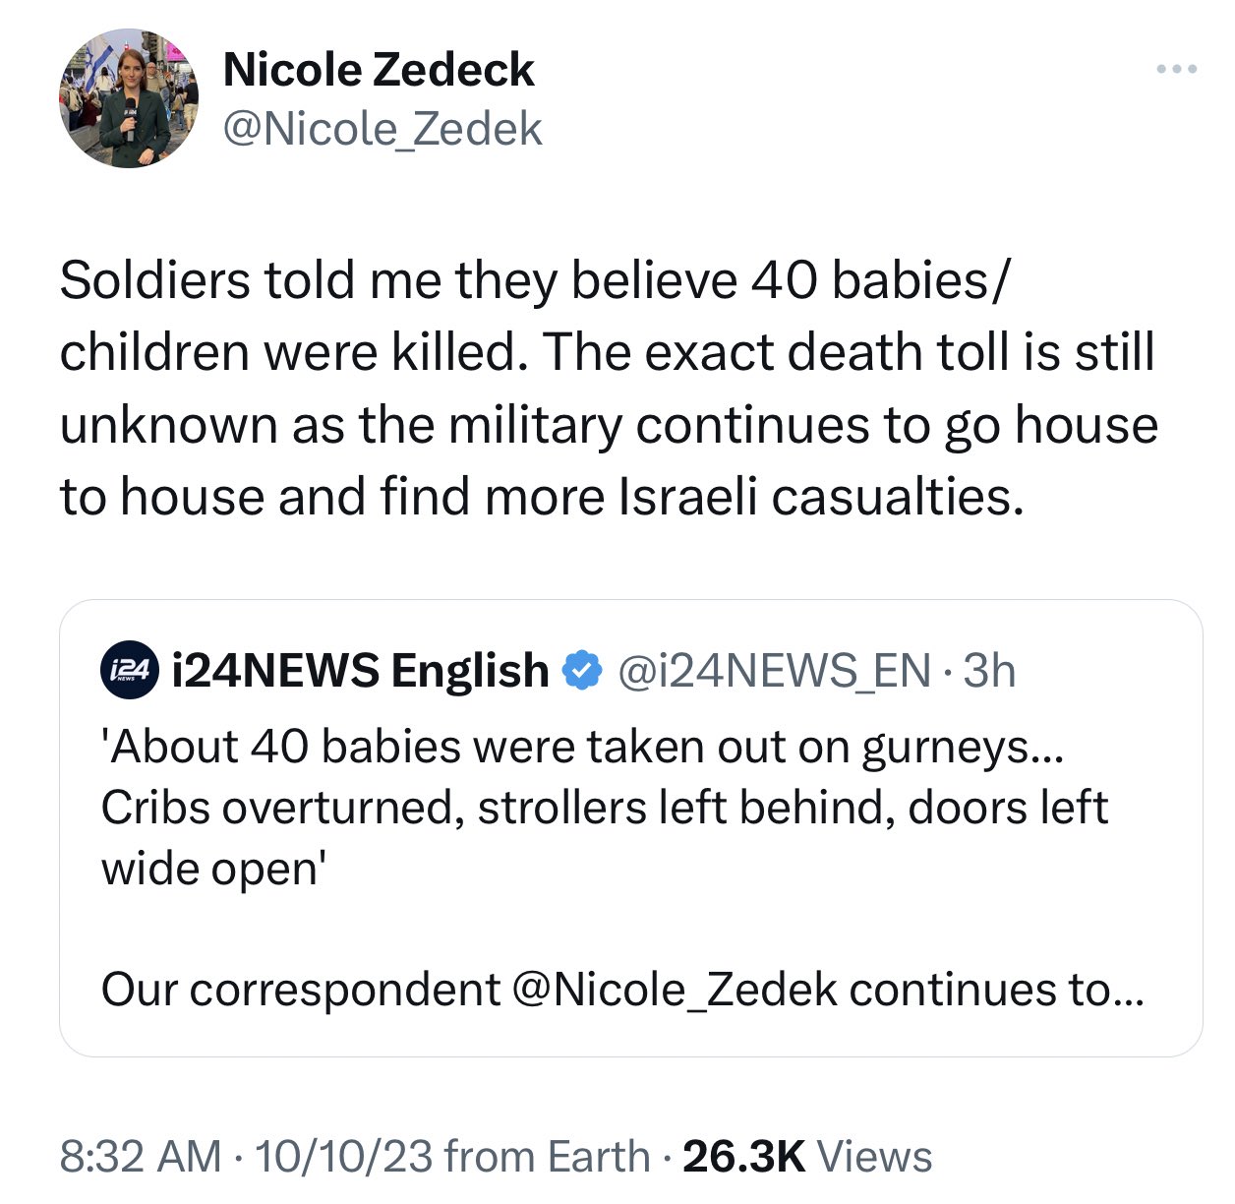Viewport: 1235px width, 1204px height.
Task: Click "Our correspondent" in the quoted tweet
Action: 301,990
